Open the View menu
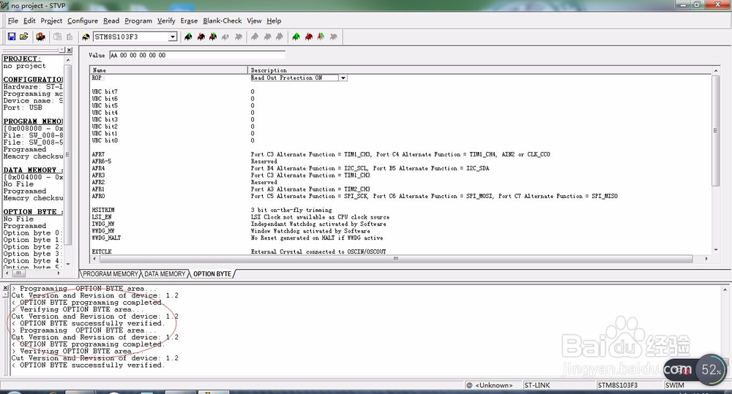The width and height of the screenshot is (732, 394). [254, 20]
